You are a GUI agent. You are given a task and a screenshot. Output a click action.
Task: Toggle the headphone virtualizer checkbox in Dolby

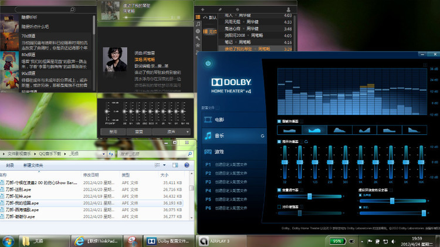(360, 208)
